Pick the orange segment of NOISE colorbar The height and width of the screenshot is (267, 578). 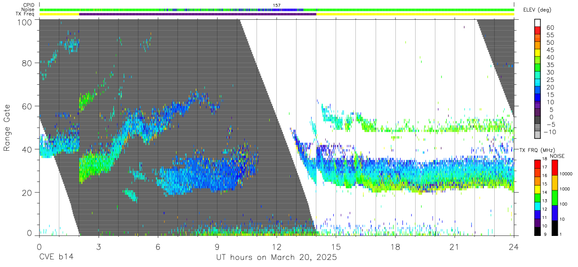pyautogui.click(x=554, y=183)
